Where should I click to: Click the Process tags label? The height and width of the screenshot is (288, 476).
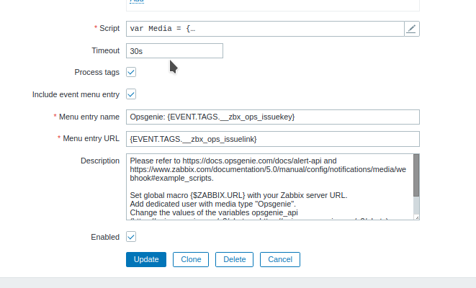[96, 72]
